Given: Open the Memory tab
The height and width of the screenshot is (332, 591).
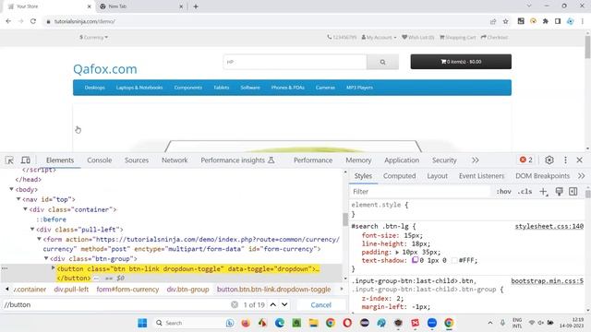Looking at the screenshot, I should (x=358, y=160).
